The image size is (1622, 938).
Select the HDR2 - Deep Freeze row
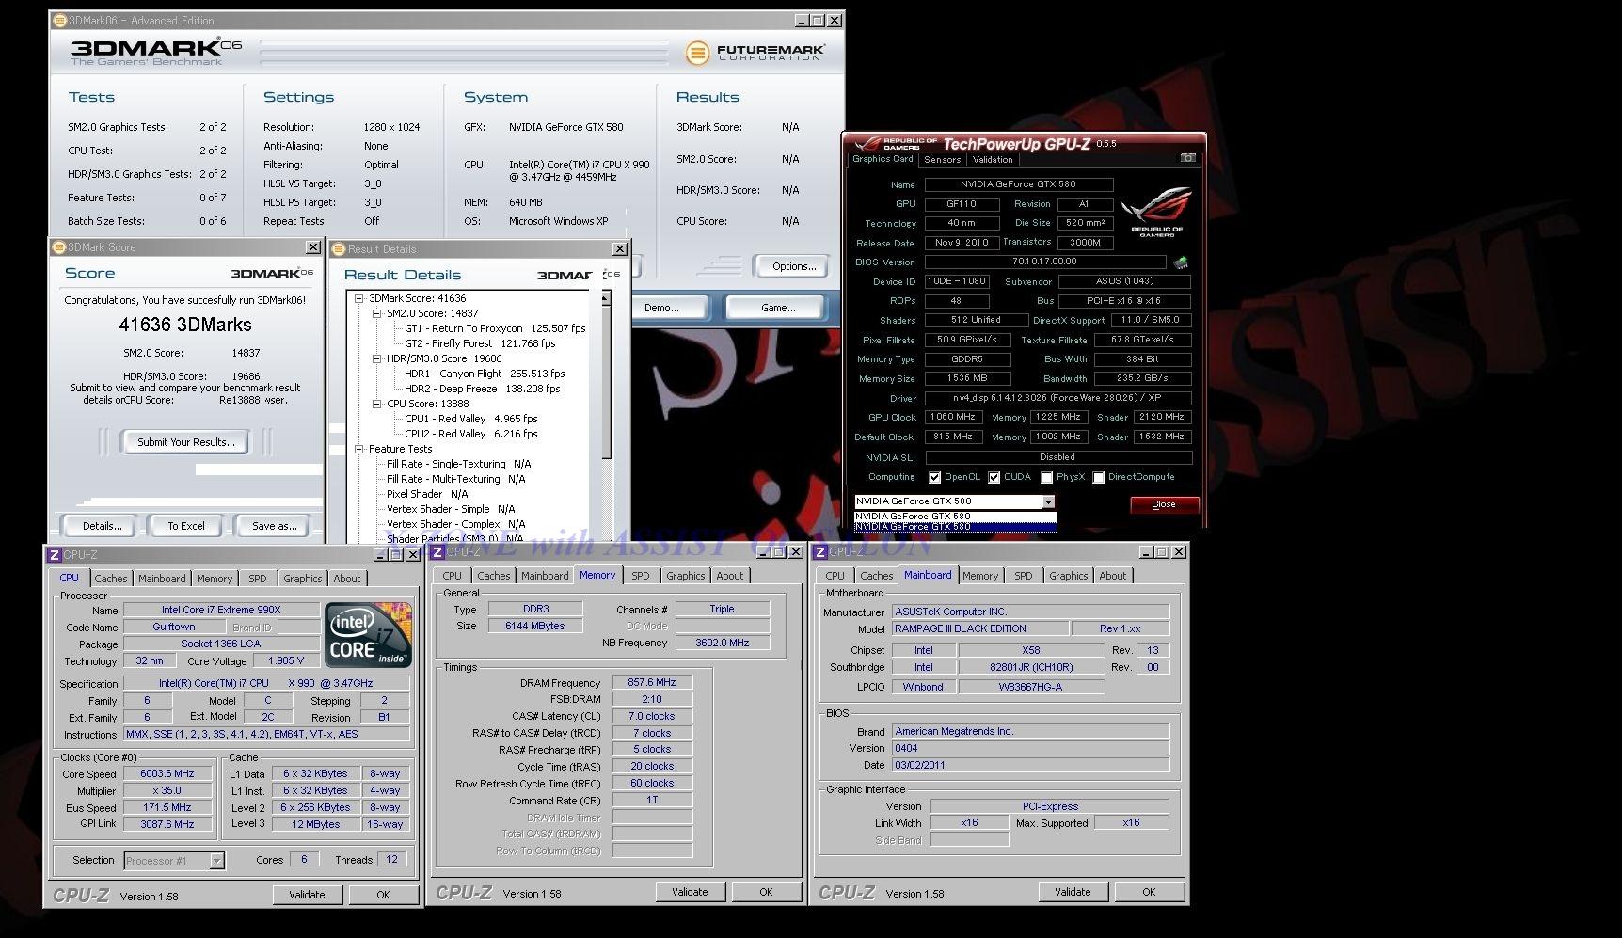coord(482,389)
